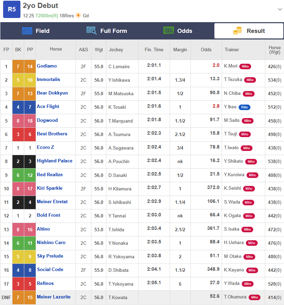Collapse the R5 race panel chevron

280,9
